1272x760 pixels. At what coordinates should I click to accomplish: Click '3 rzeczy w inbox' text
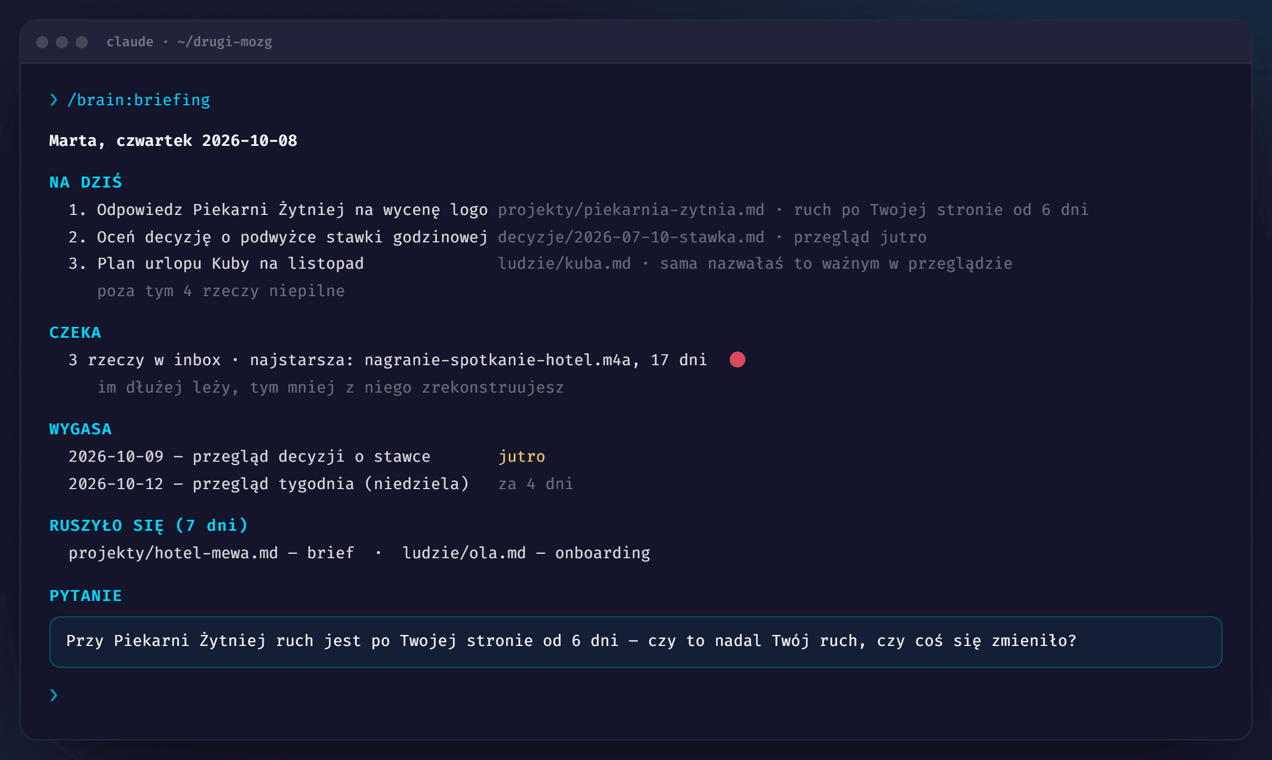(x=144, y=360)
